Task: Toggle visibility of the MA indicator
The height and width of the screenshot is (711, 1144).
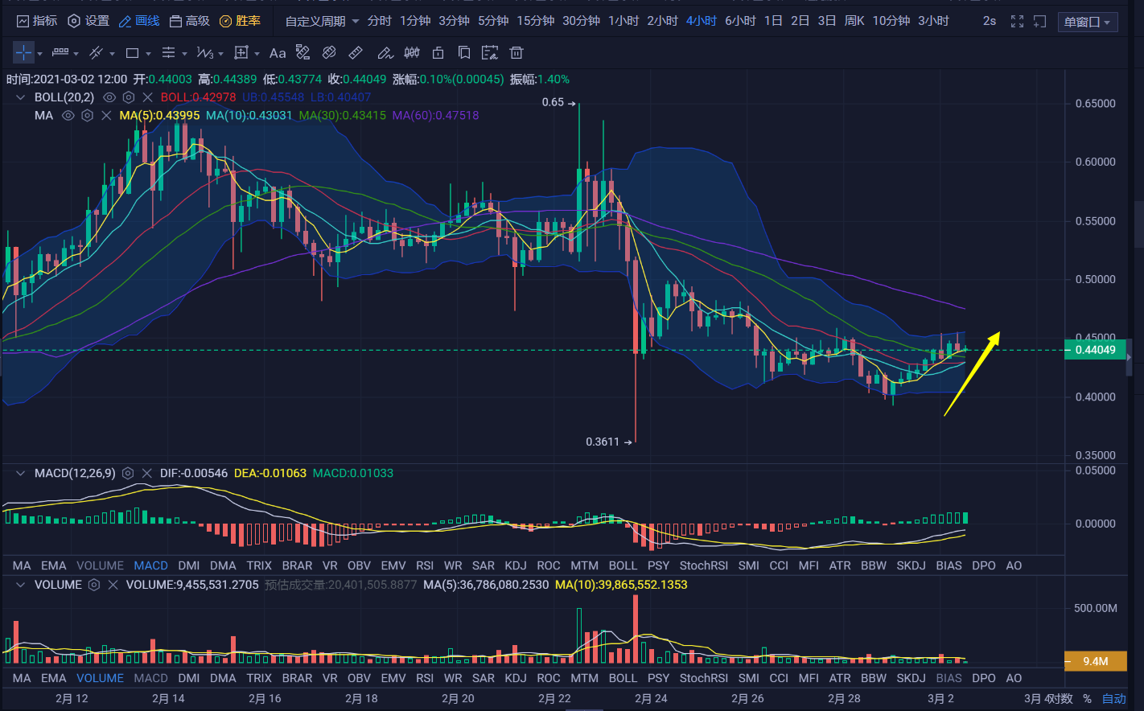Action: (68, 115)
